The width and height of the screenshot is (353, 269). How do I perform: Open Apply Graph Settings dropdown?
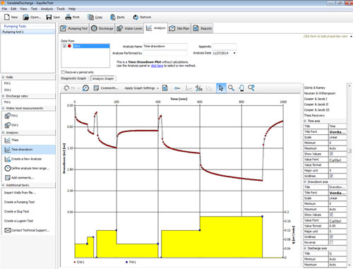click(x=141, y=88)
